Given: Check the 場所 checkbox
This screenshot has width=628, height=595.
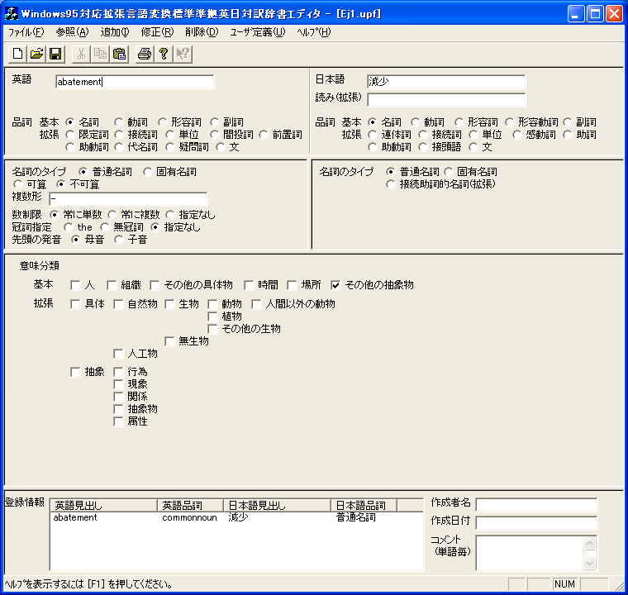Looking at the screenshot, I should click(x=292, y=285).
